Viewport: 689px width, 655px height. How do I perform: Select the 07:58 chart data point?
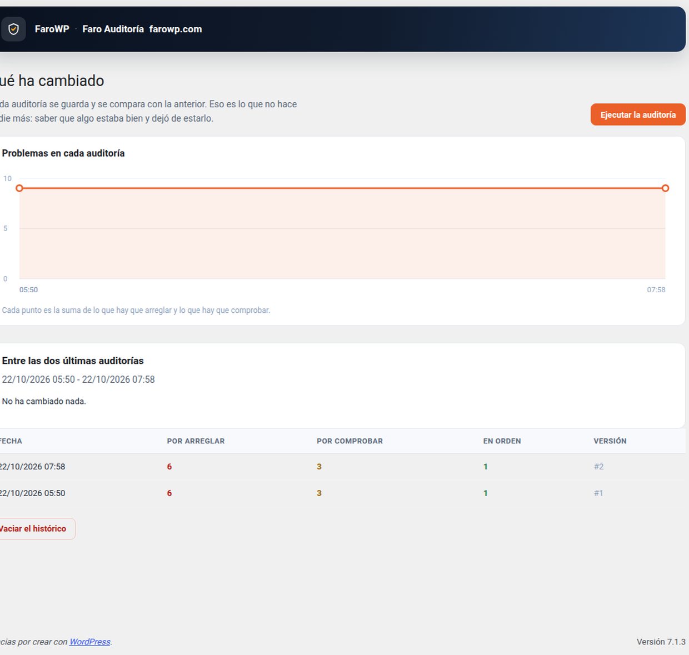(665, 188)
